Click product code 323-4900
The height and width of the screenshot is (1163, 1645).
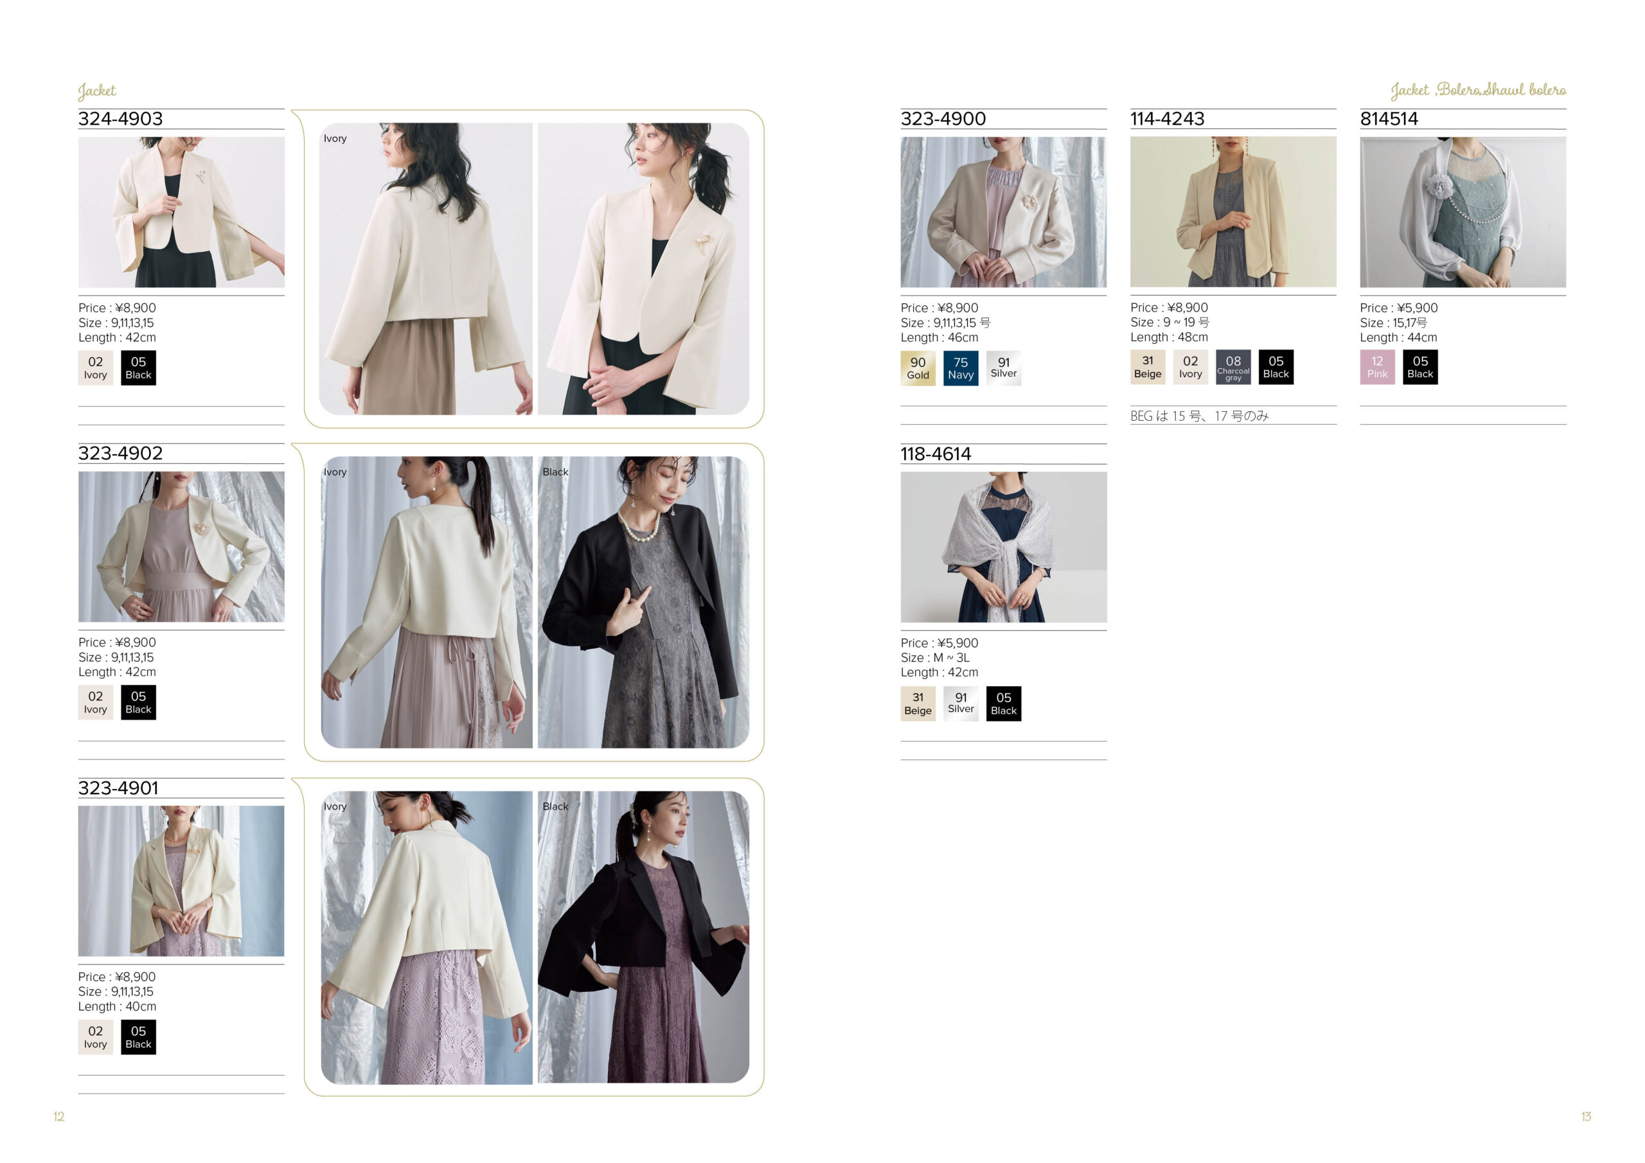pyautogui.click(x=943, y=119)
